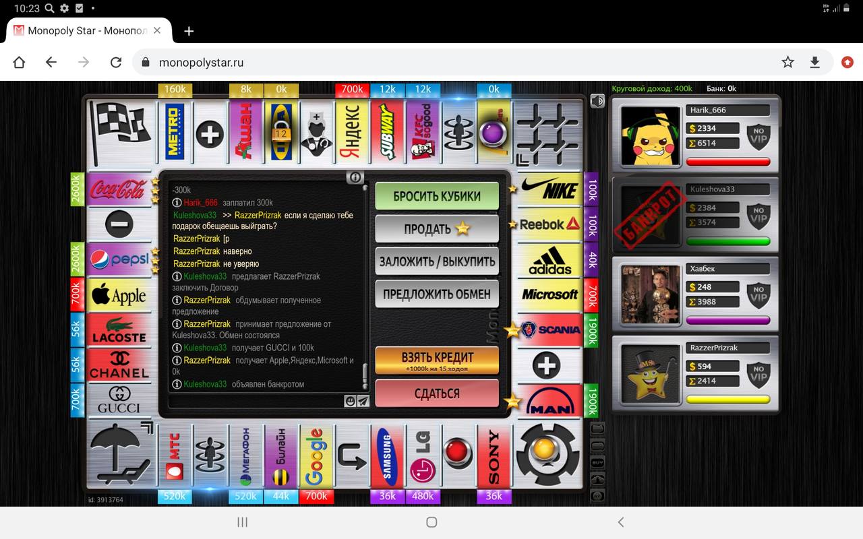This screenshot has height=539, width=863.
Task: Surrender with the СДАТЬСЯ button
Action: tap(437, 393)
